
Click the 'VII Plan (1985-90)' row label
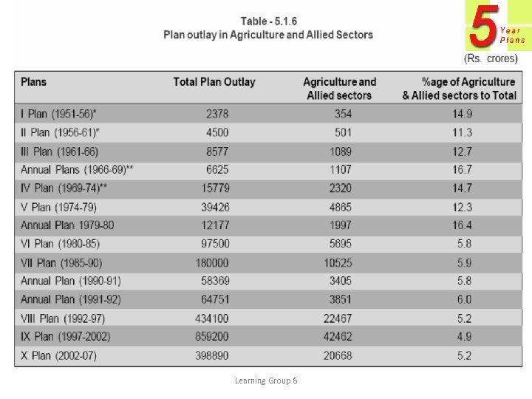pyautogui.click(x=61, y=262)
